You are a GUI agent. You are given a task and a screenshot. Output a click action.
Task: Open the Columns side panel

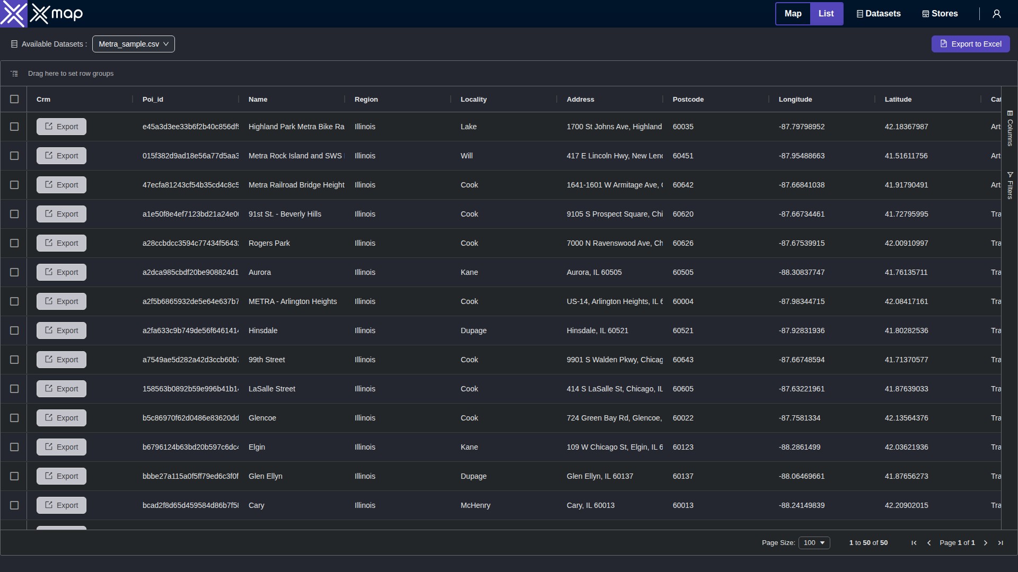click(x=1010, y=129)
